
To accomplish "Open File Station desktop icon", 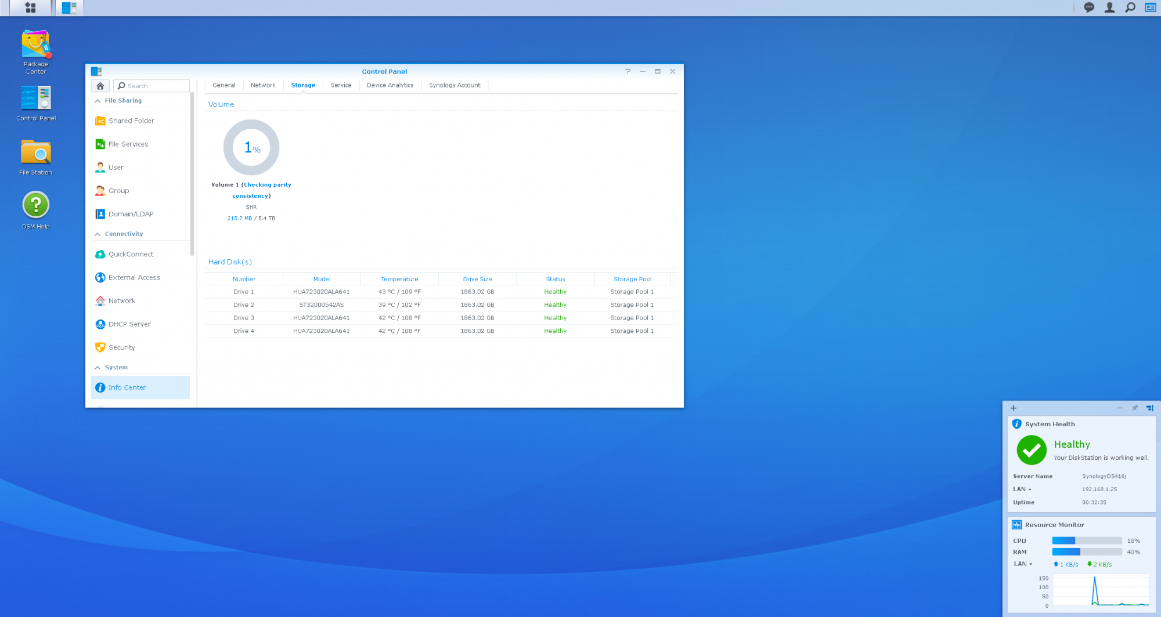I will coord(36,153).
